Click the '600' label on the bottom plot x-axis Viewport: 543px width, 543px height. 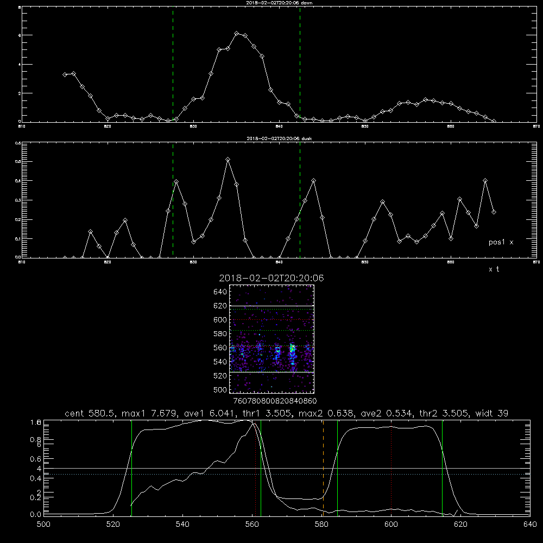tap(392, 525)
